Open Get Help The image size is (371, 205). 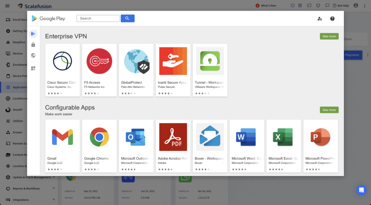(341, 6)
